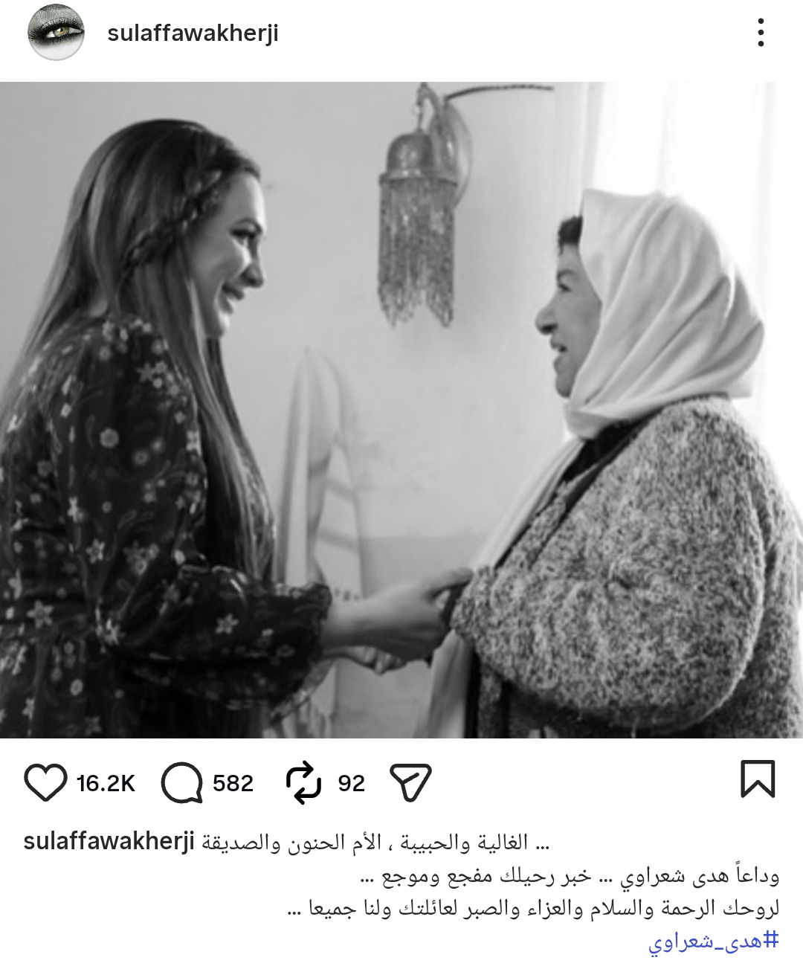Repost using the circular arrows icon

(303, 783)
